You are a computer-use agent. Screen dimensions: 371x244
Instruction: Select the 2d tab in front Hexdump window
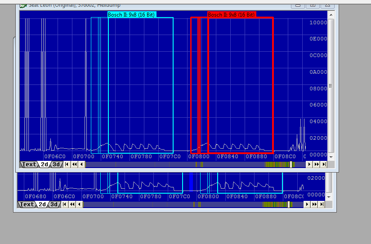[44, 164]
